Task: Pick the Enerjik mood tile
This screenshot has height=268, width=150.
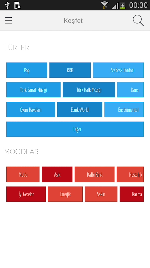Action: (65, 194)
